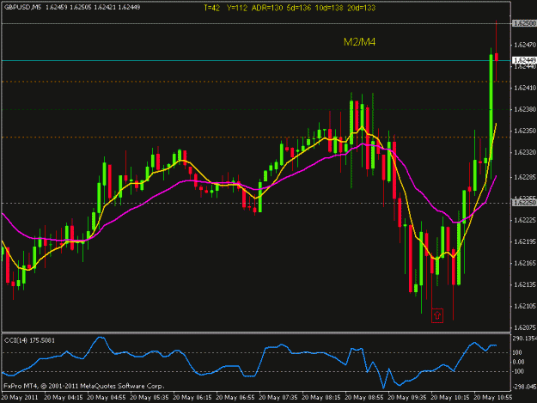The width and height of the screenshot is (537, 403).
Task: Click the 290.1354 CCI scale value
Action: [x=524, y=339]
